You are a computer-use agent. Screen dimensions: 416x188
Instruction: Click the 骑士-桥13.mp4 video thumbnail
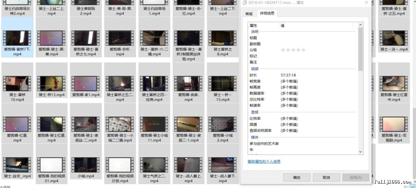pyautogui.click(x=52, y=83)
